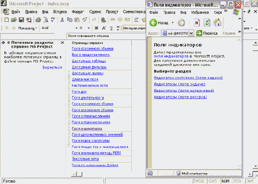Toggle underline Ч formatting button
Viewport: 258px width, 184px height.
(x=111, y=28)
